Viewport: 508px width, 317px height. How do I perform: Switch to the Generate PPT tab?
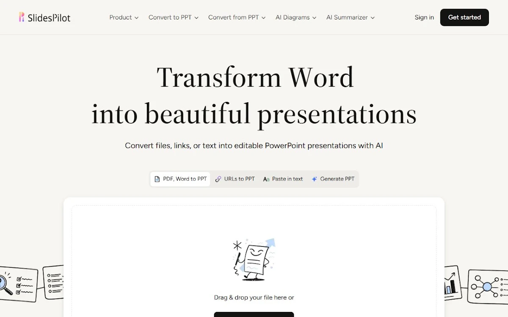click(x=333, y=179)
